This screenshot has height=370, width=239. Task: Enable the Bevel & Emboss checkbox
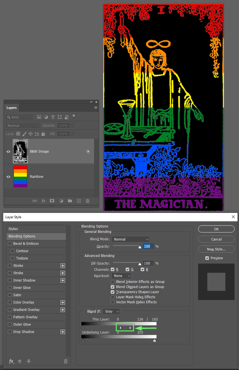(x=10, y=244)
